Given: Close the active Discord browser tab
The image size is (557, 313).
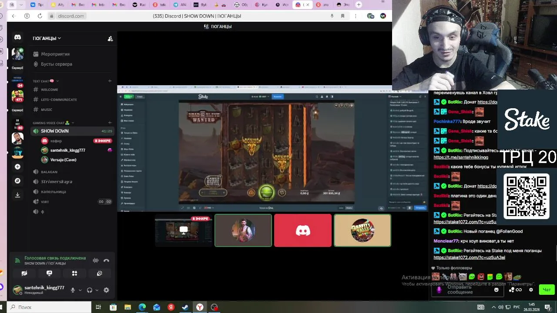Looking at the screenshot, I should coord(308,5).
